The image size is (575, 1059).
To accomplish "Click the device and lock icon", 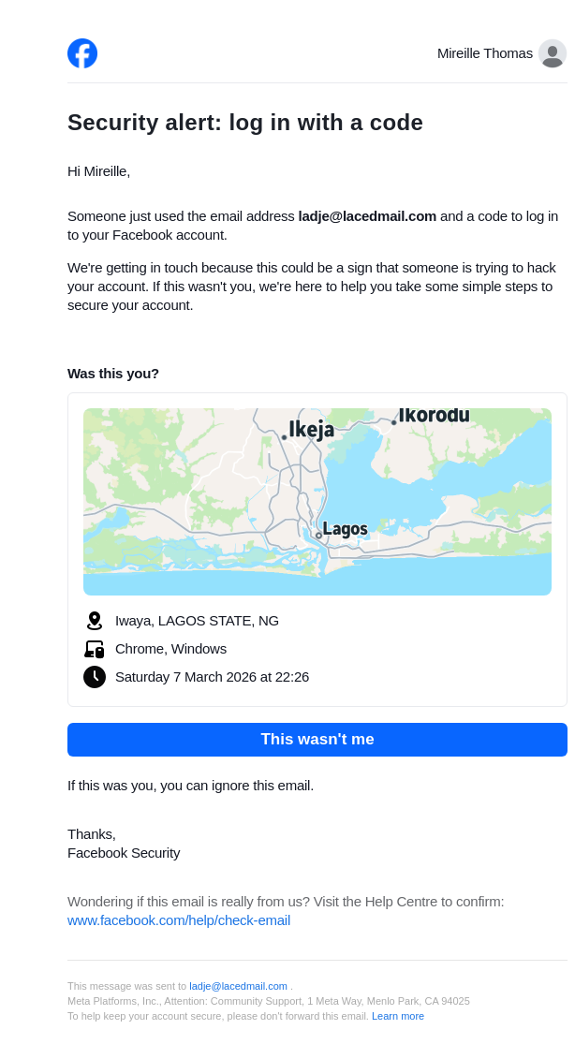I will [94, 649].
